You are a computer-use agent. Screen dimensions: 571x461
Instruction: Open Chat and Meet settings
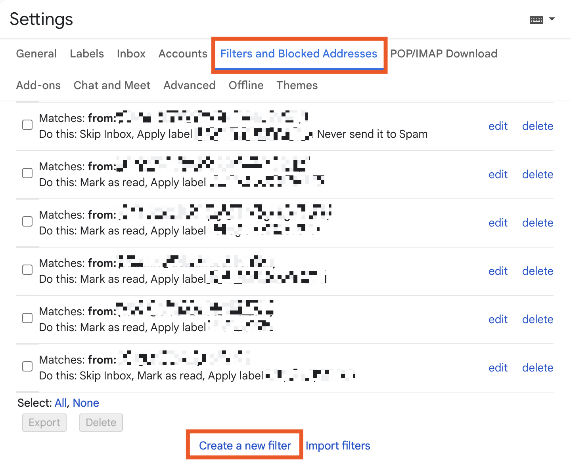coord(112,85)
